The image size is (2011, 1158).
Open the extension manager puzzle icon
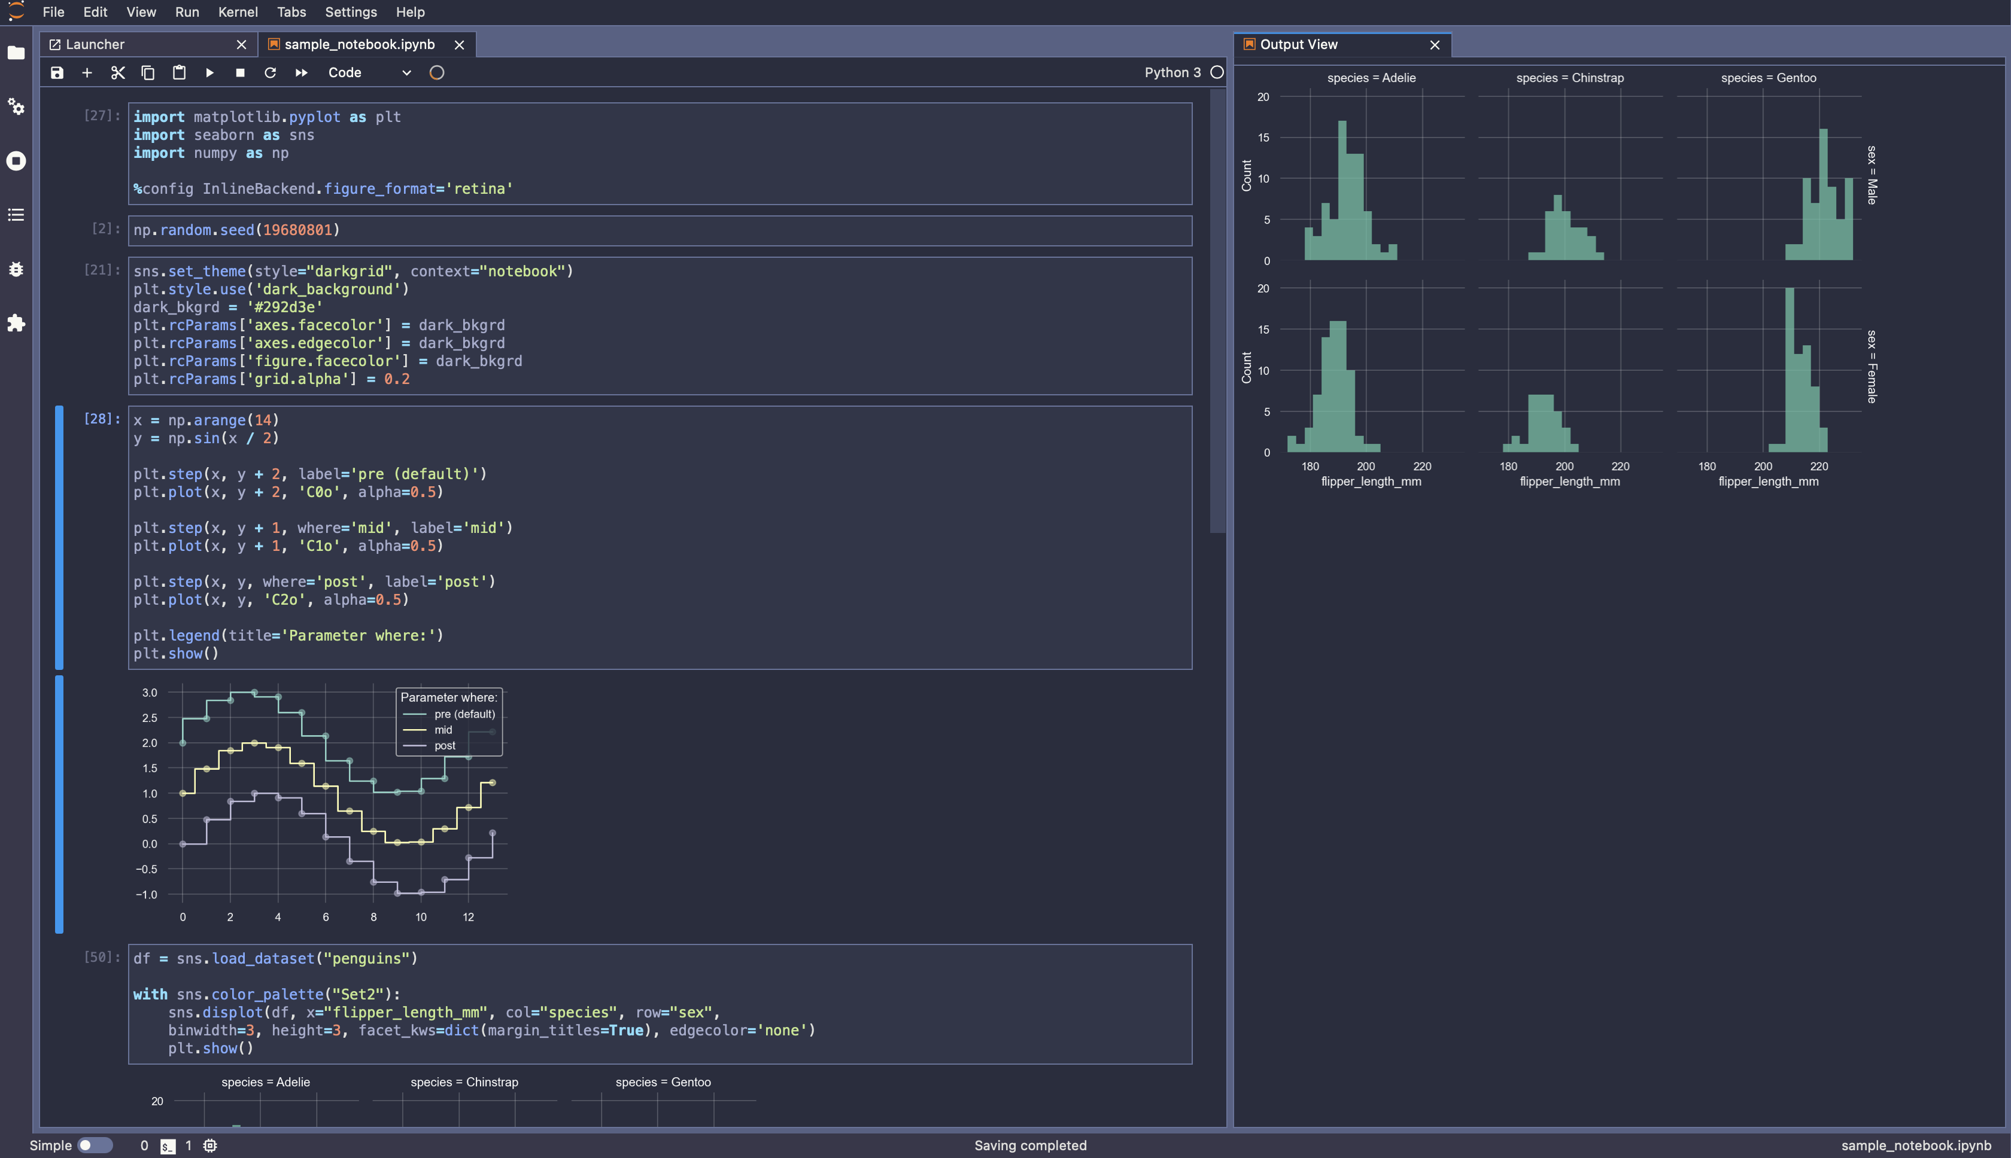(16, 323)
